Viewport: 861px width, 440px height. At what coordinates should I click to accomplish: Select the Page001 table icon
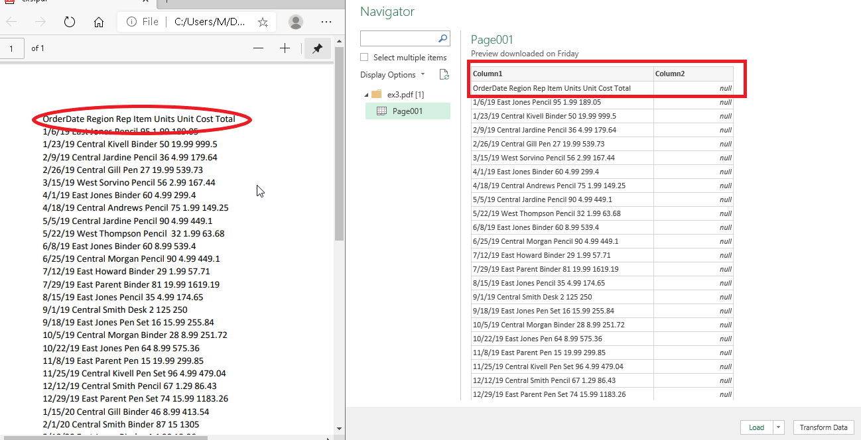(380, 111)
